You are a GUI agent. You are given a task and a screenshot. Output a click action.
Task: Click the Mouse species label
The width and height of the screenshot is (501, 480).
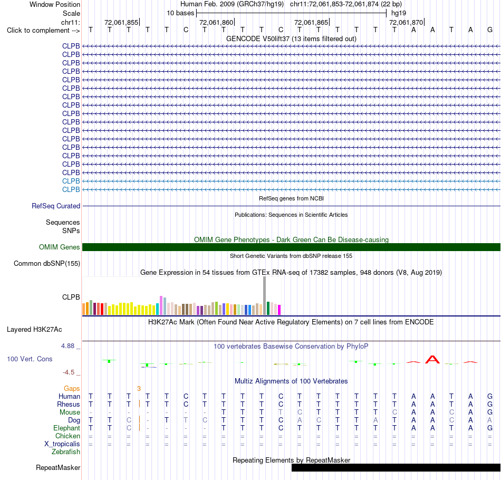70,412
